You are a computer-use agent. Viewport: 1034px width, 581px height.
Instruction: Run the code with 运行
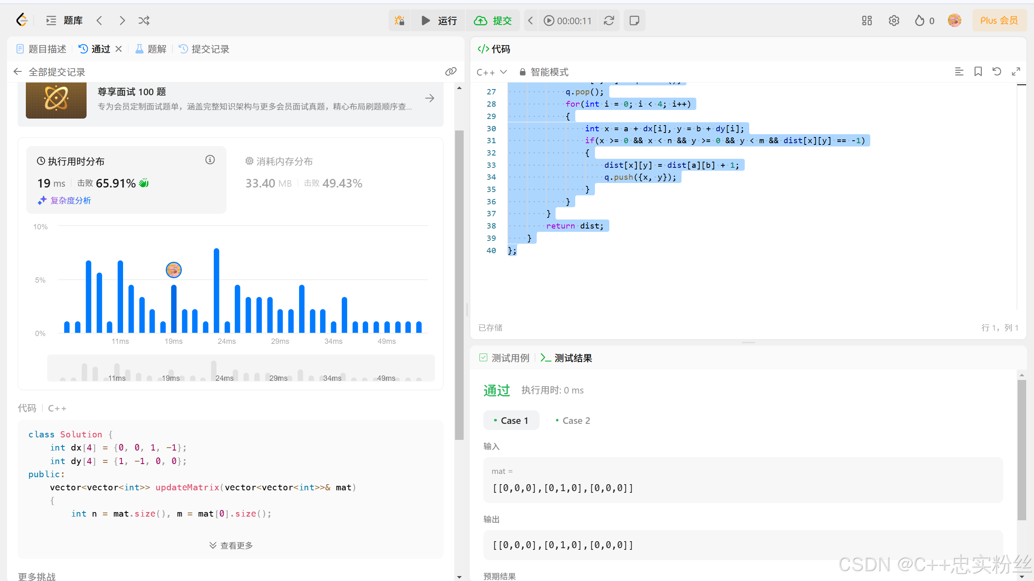coord(439,21)
